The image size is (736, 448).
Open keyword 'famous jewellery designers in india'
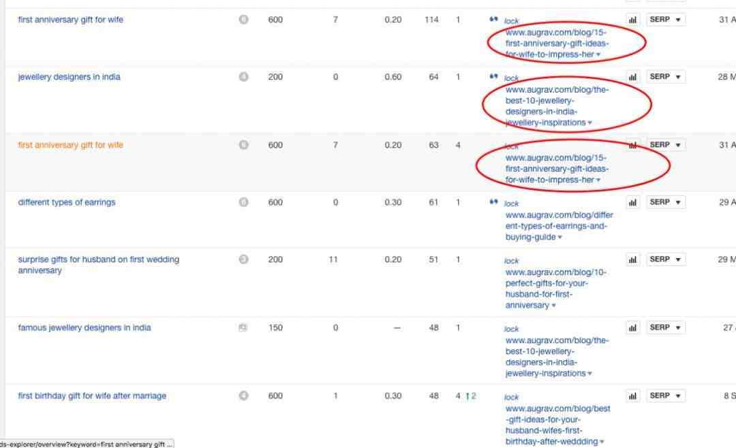[85, 328]
